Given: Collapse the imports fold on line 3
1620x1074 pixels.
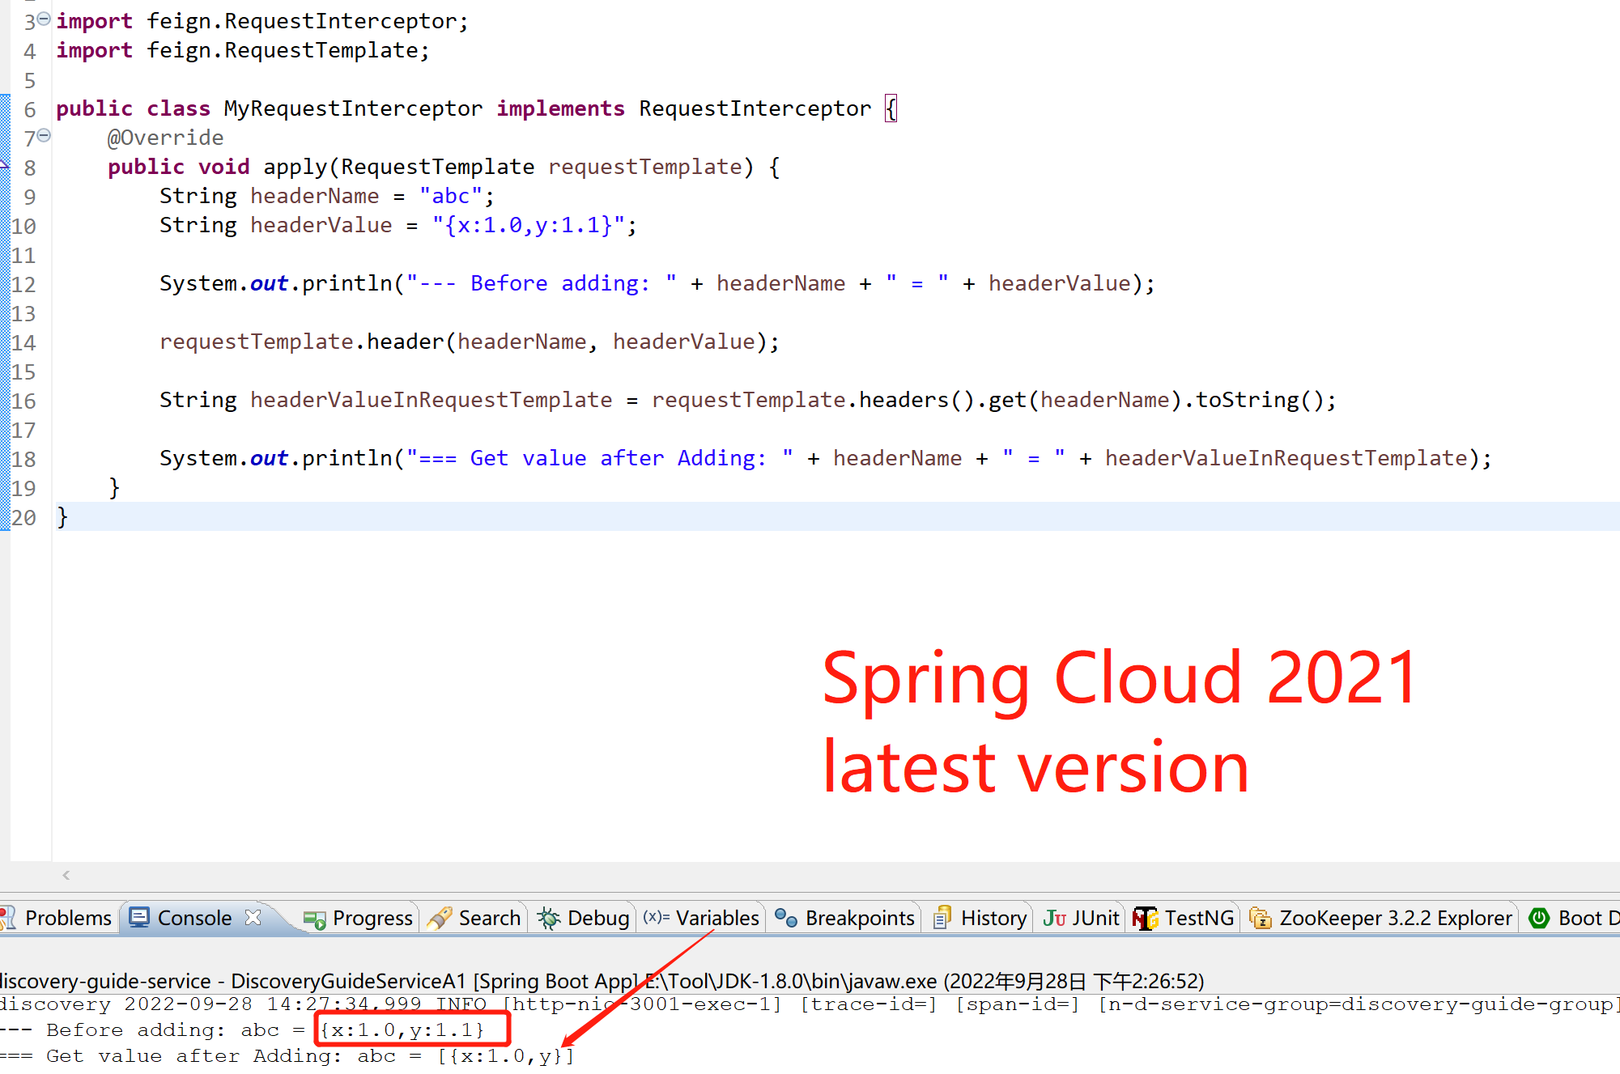Looking at the screenshot, I should pos(44,19).
